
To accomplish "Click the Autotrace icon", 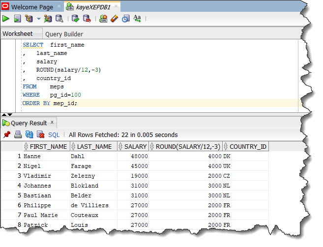I will coord(48,19).
